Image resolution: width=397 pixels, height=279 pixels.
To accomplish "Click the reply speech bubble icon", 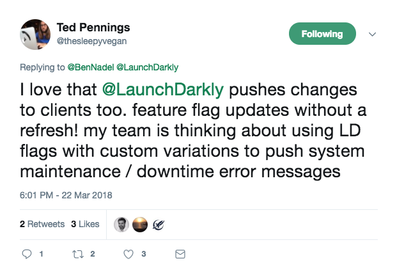I will point(27,254).
